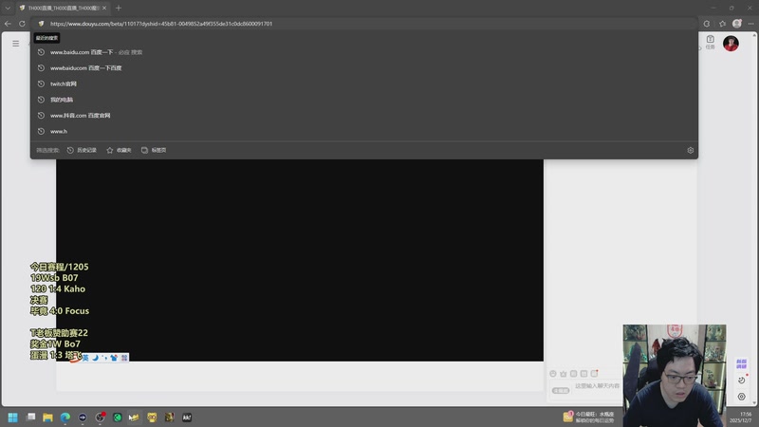The image size is (759, 427).
Task: Click the IME moon icon
Action: click(x=95, y=358)
